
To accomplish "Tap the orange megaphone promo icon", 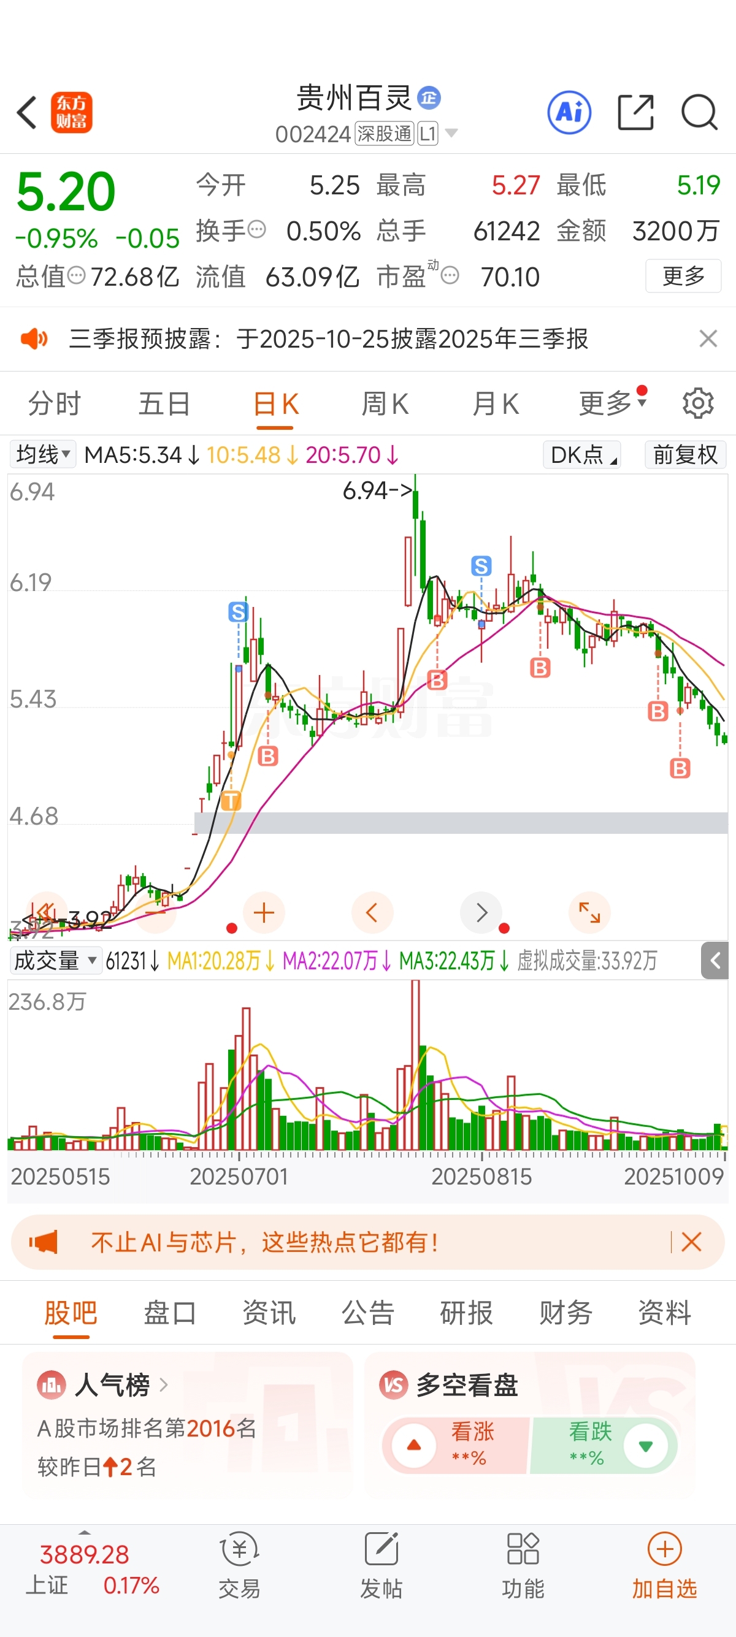I will 43,1242.
